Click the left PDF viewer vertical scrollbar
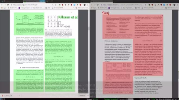This screenshot has height=100, width=179. (89, 28)
